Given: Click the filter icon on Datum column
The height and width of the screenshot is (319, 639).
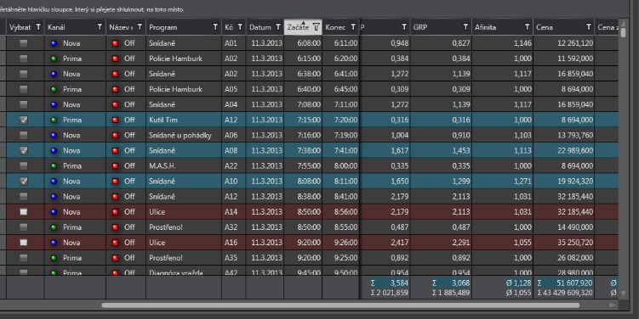Looking at the screenshot, I should click(x=278, y=27).
